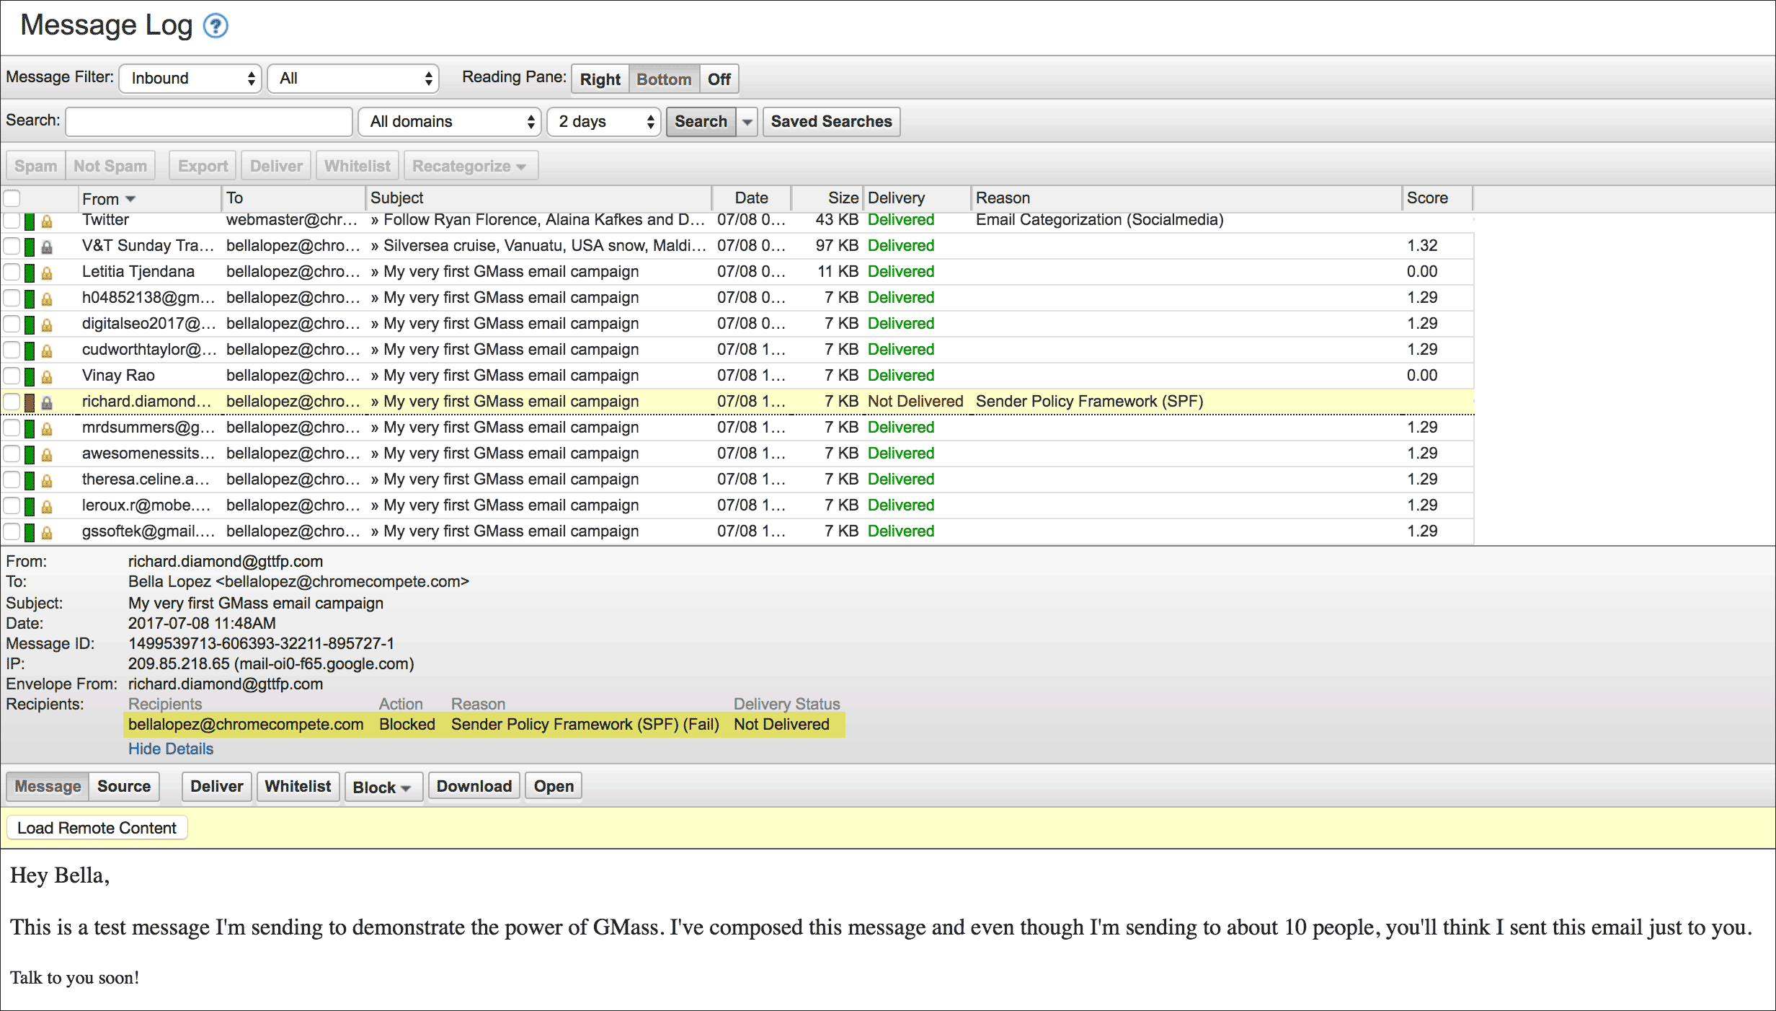
Task: Open the Inbound message filter dropdown
Action: [x=190, y=78]
